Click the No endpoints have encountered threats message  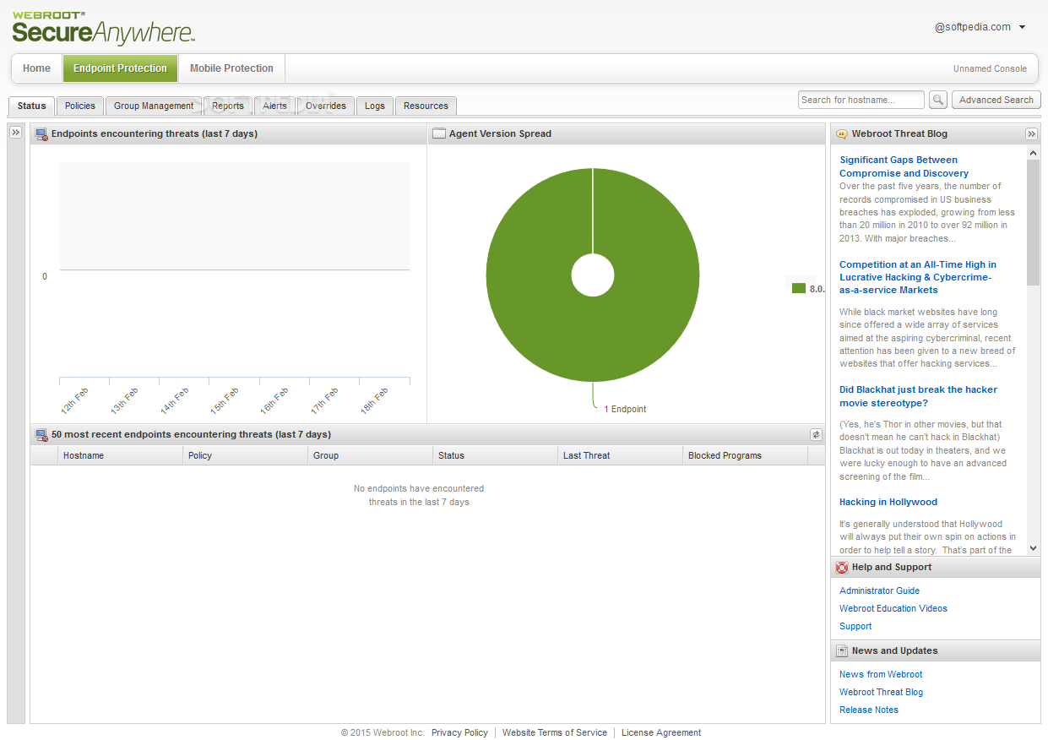click(419, 495)
